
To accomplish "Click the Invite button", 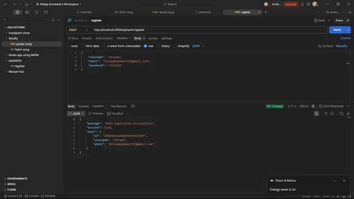I will click(x=275, y=4).
